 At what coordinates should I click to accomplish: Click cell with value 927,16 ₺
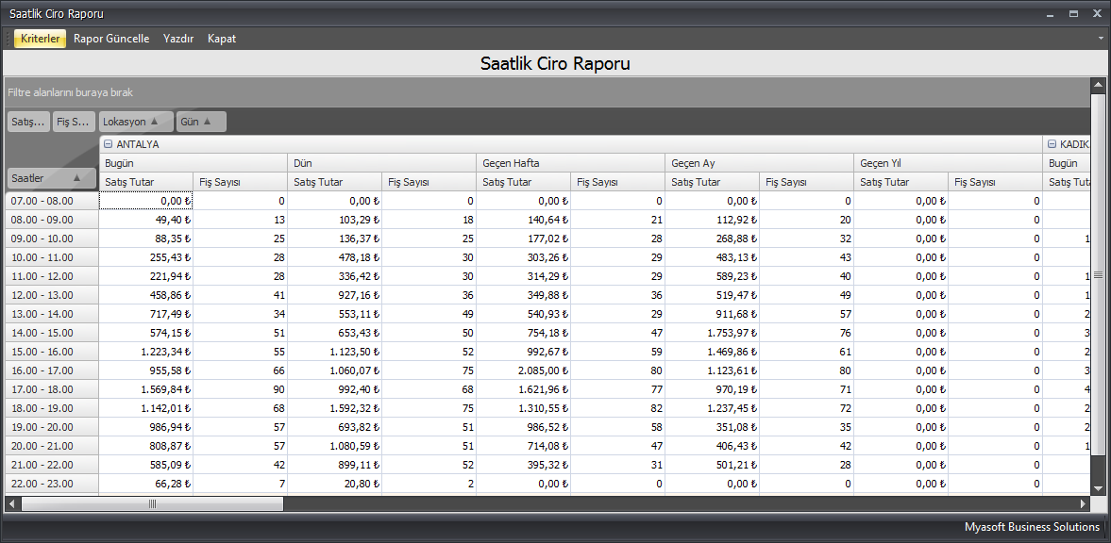[334, 295]
